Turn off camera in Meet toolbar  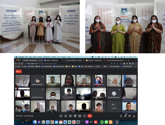coord(66,116)
